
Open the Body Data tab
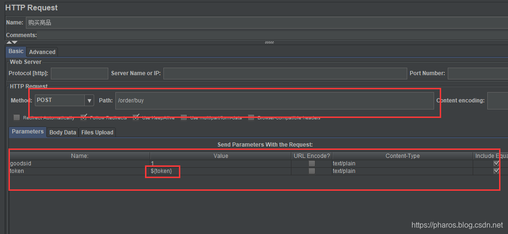[x=63, y=133]
